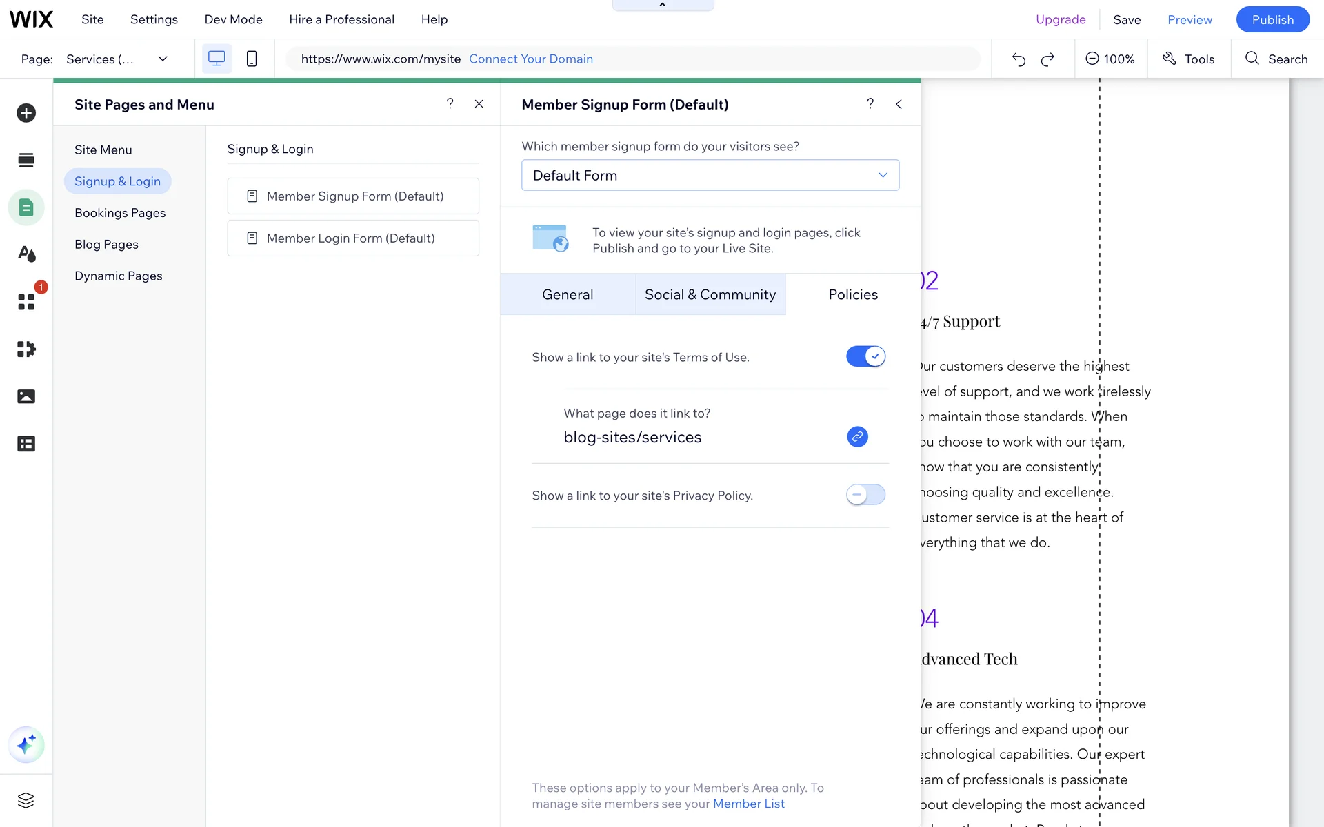Open the AI assistant sparkle icon

(26, 745)
